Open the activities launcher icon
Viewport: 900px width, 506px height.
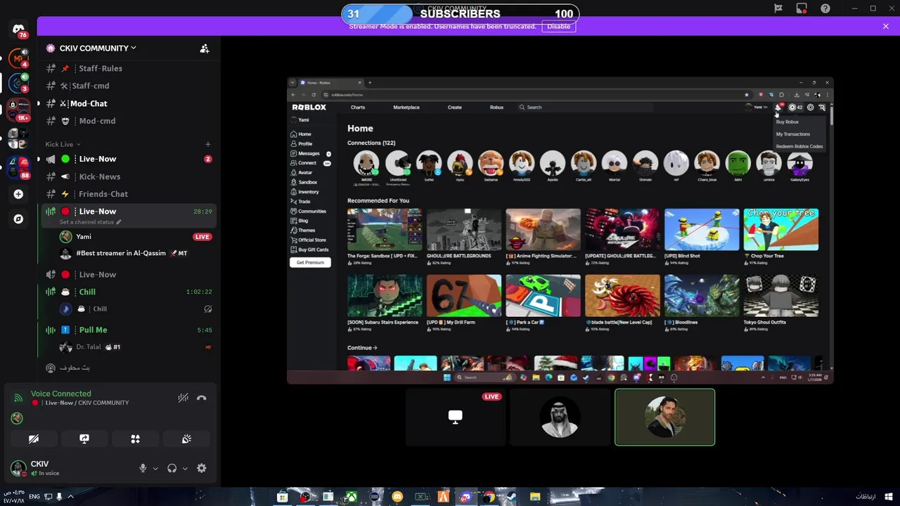[135, 439]
